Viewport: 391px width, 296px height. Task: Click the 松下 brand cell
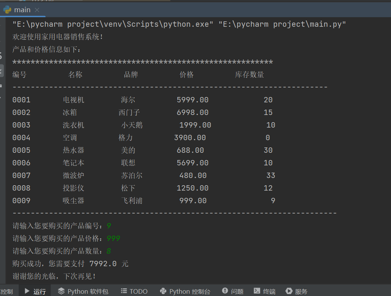[x=128, y=188]
